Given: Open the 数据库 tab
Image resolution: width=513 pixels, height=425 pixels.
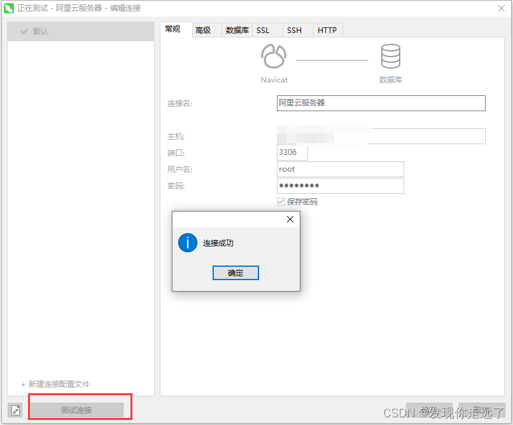Looking at the screenshot, I should [237, 30].
